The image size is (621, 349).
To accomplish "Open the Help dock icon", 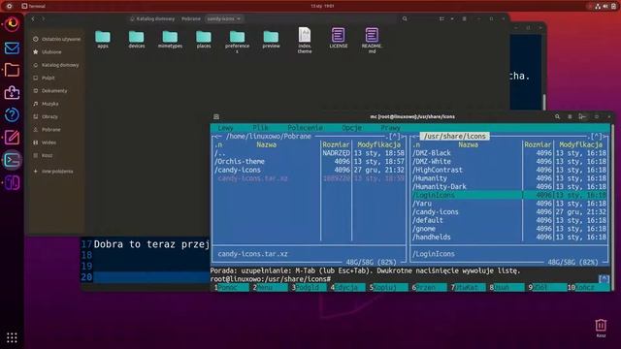I will (x=12, y=115).
